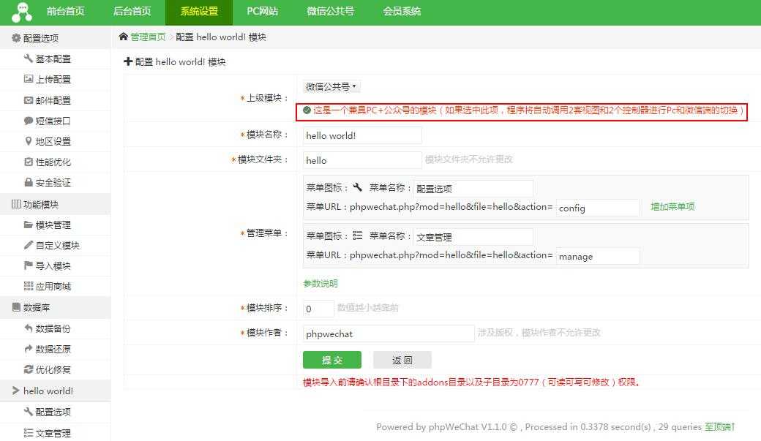Click the 菜单名称 field containing 配置选项
This screenshot has height=441, width=761.
473,188
